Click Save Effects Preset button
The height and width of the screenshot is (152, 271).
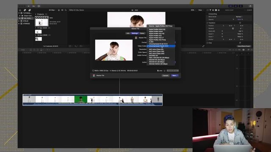point(244,46)
